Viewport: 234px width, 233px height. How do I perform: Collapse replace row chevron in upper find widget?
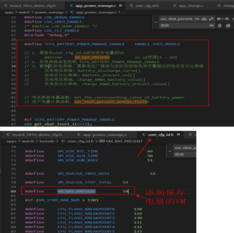coord(156,22)
